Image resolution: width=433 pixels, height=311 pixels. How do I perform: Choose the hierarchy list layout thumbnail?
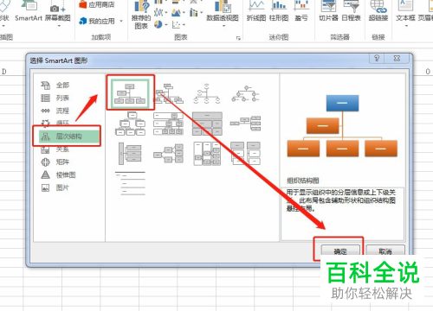pyautogui.click(x=245, y=154)
